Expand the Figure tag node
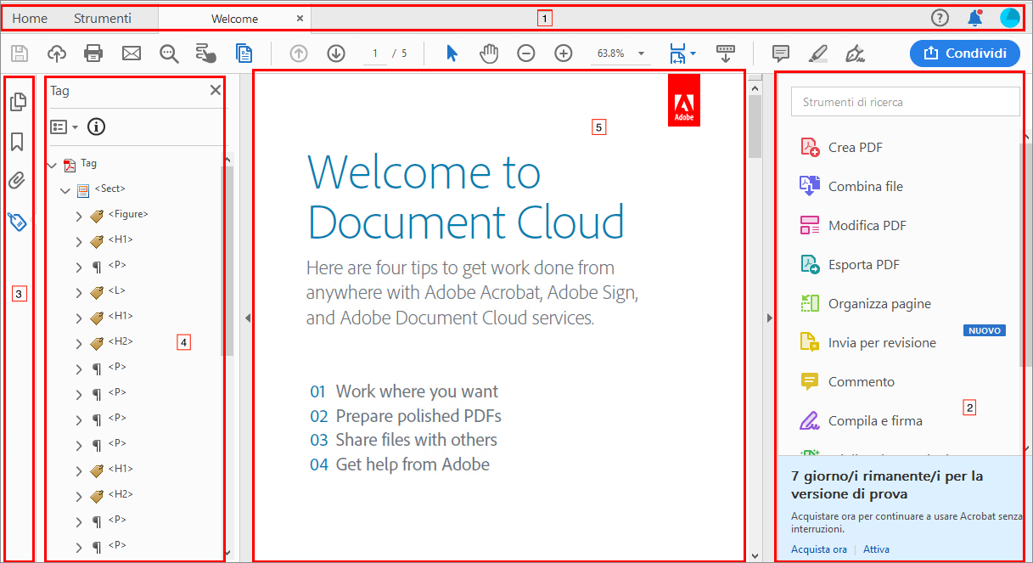The height and width of the screenshot is (563, 1033). tap(79, 216)
